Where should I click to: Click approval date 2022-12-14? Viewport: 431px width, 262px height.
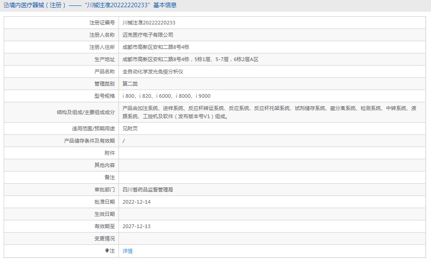(x=136, y=202)
